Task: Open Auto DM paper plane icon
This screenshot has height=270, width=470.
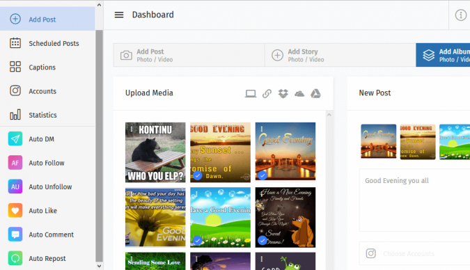Action: [15, 138]
